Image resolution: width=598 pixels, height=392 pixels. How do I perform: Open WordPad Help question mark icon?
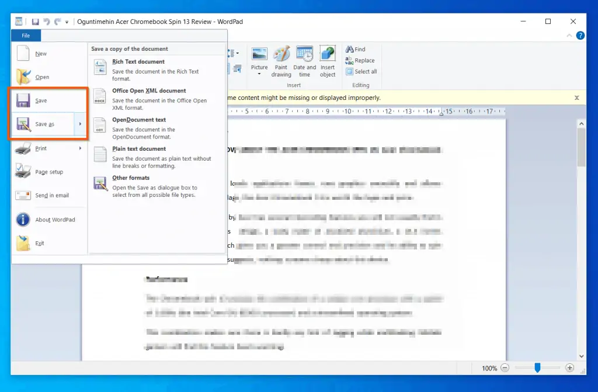click(580, 36)
